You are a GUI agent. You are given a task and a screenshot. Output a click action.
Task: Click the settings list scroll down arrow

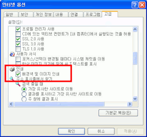point(135,99)
